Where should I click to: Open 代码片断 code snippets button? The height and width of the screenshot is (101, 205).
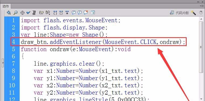[179, 13]
